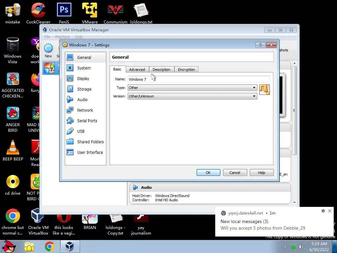Click the volume speaker tray icon
This screenshot has height=253, width=337.
pos(301,247)
